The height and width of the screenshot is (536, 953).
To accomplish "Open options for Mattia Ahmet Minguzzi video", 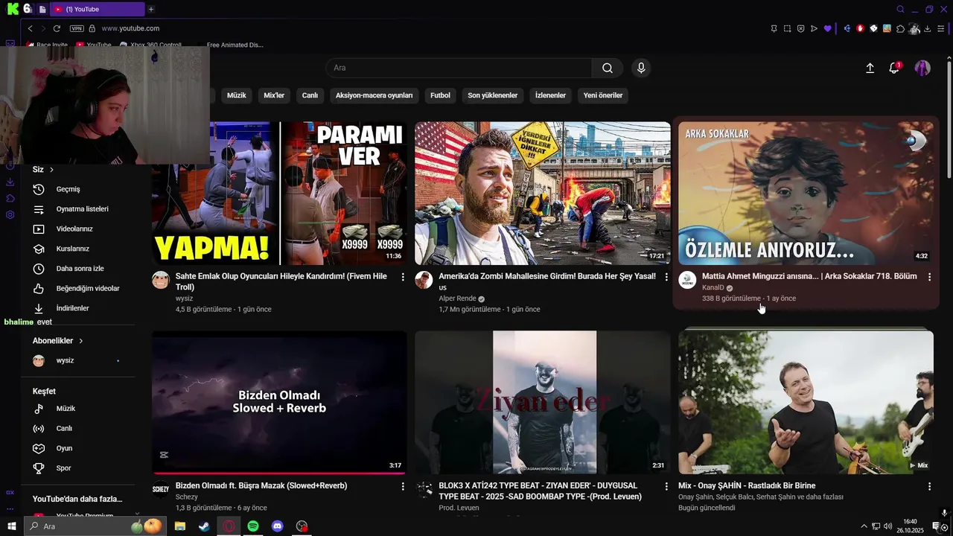I will [929, 277].
